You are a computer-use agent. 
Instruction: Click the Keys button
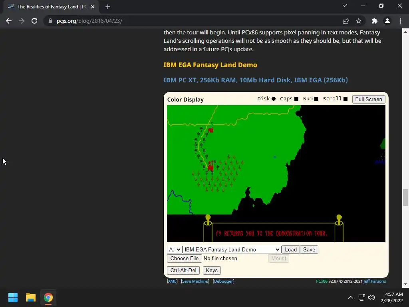[x=212, y=271]
